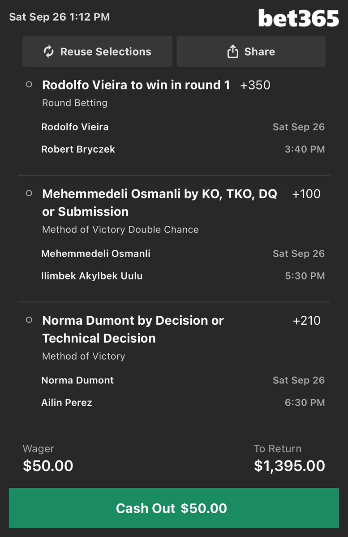Click the Wager $50.00 amount
This screenshot has width=348, height=537.
tap(48, 466)
